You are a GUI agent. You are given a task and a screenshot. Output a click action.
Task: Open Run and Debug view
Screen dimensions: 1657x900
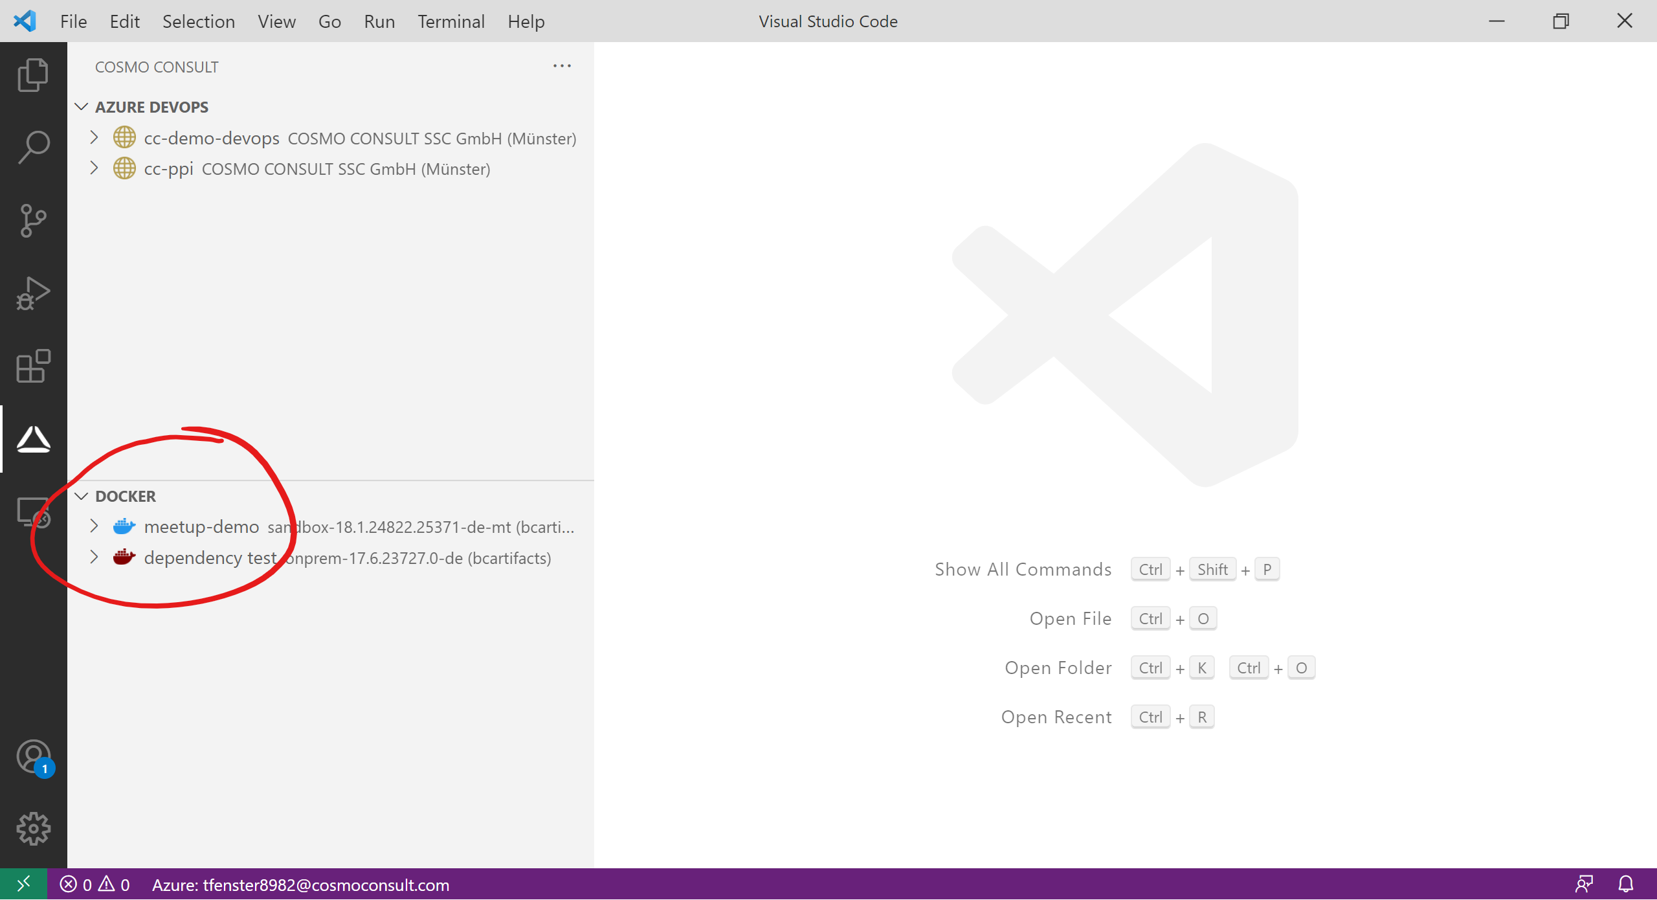[x=33, y=294]
